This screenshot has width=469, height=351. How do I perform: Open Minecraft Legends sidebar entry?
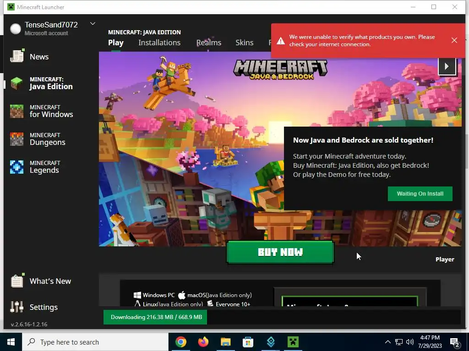tap(35, 167)
